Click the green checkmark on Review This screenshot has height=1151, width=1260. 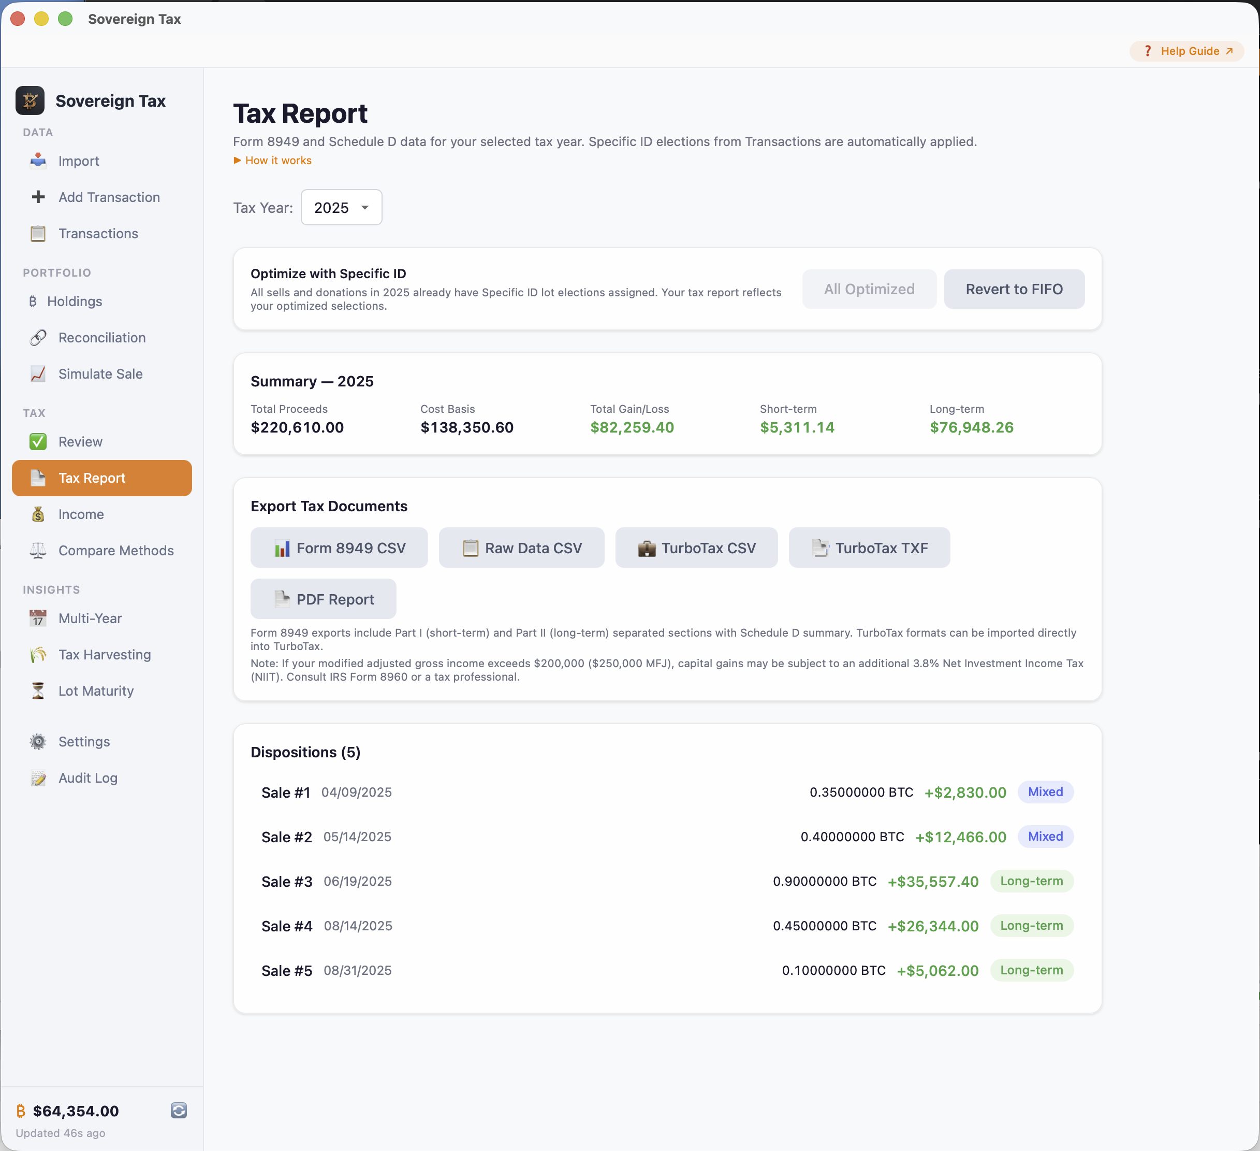click(x=37, y=442)
